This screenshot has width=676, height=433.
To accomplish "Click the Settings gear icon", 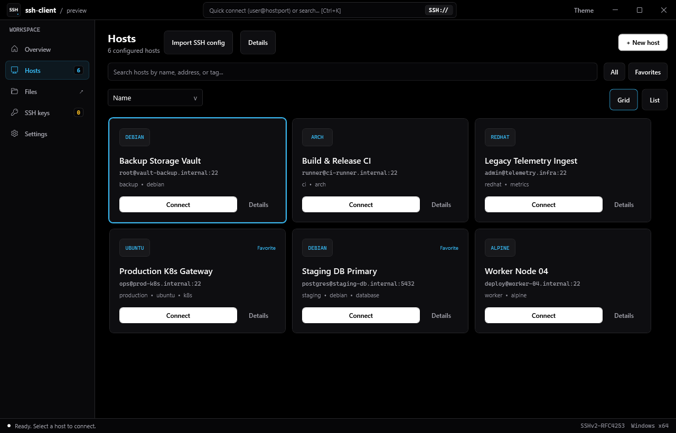I will [15, 134].
